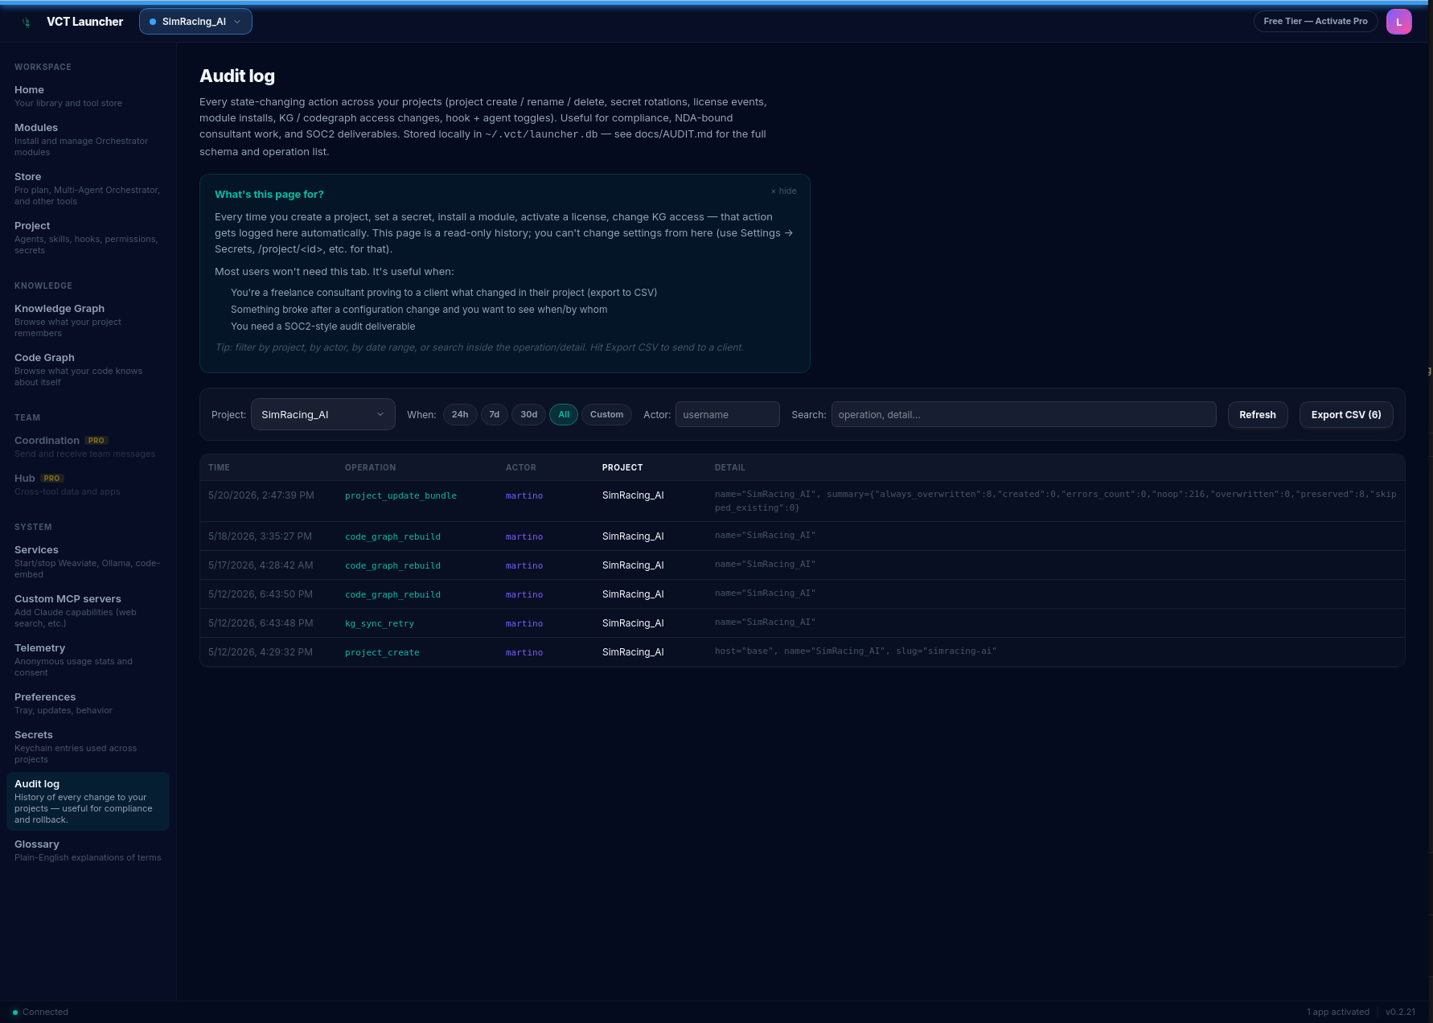The image size is (1433, 1023).
Task: Click the ACTOR column header
Action: (520, 467)
